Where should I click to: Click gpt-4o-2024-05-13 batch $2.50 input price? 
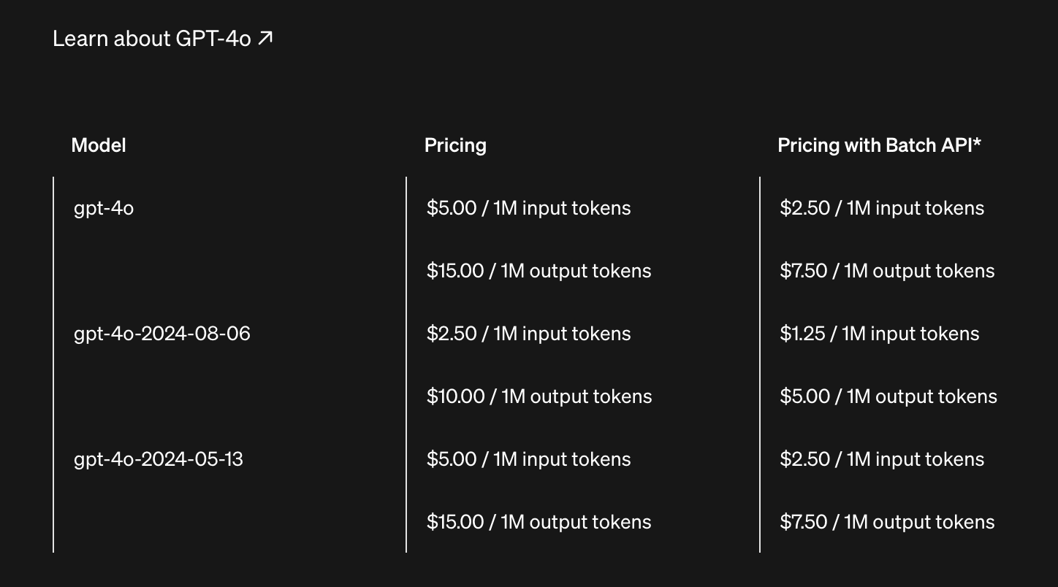(882, 459)
